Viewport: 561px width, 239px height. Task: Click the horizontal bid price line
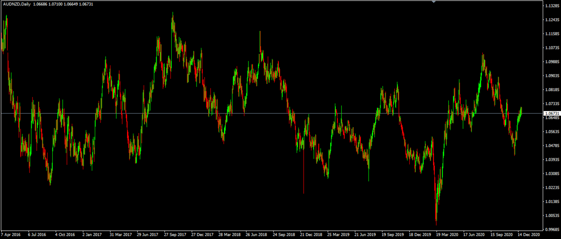[272, 113]
